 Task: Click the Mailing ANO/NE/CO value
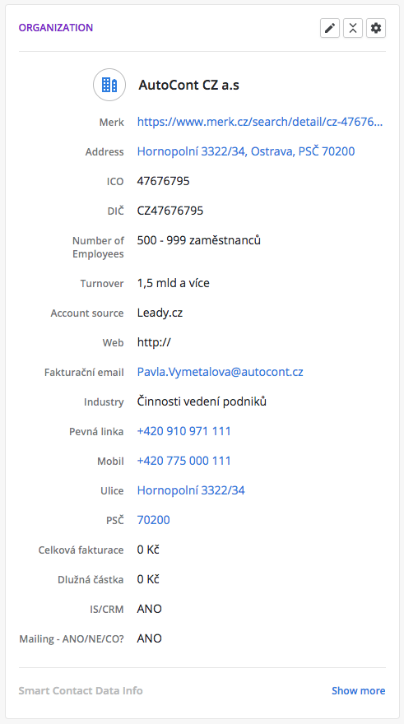point(149,638)
